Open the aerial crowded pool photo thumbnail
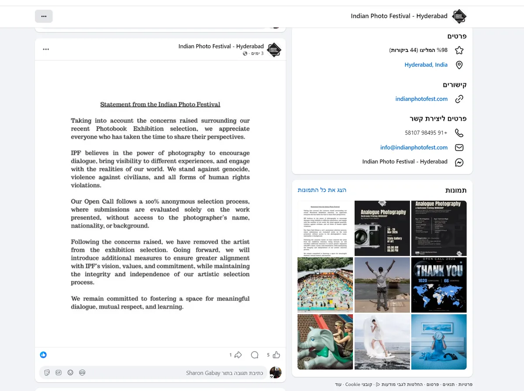The width and height of the screenshot is (524, 391). tap(325, 285)
